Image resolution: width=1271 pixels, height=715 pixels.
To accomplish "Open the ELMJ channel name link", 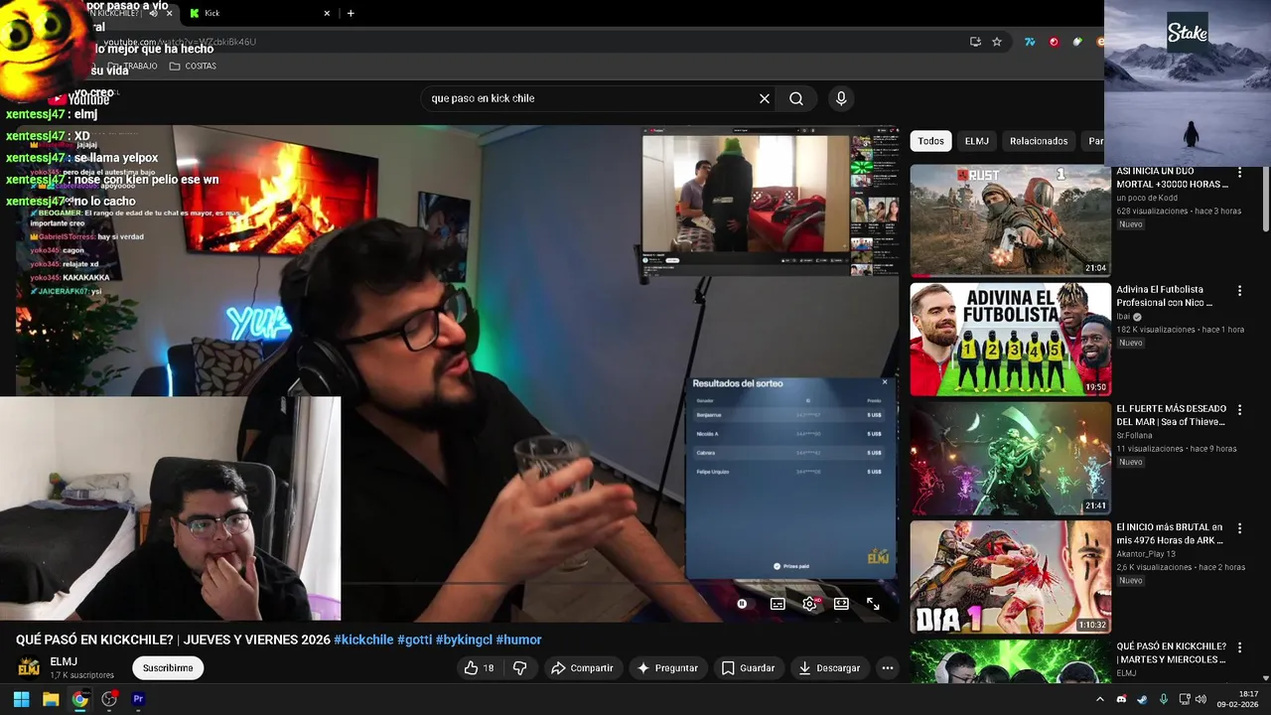I will pos(64,661).
